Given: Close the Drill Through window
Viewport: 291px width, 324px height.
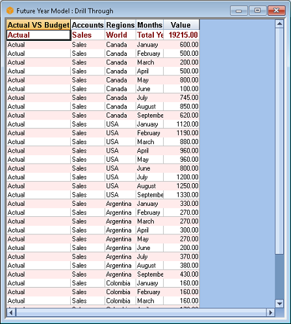Looking at the screenshot, I should (x=276, y=10).
